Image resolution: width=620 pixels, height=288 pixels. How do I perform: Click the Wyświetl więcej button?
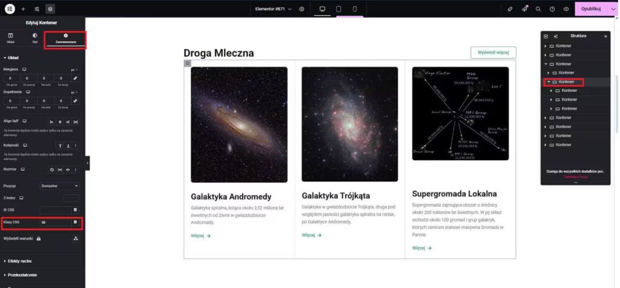click(x=493, y=53)
